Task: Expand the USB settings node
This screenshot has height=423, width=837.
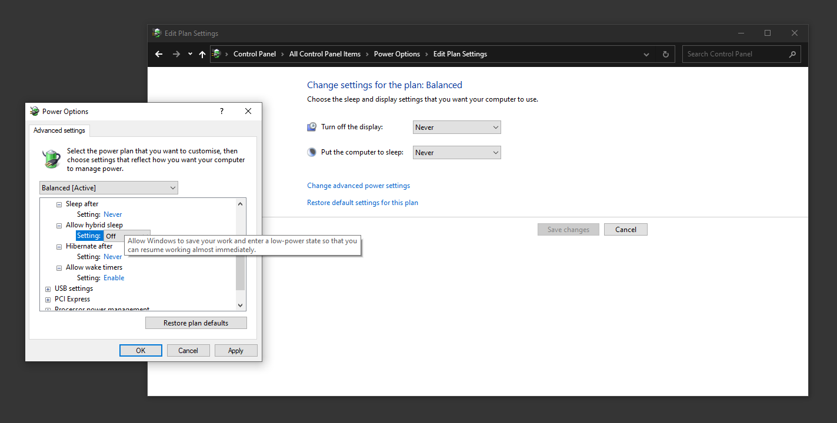Action: pyautogui.click(x=48, y=289)
